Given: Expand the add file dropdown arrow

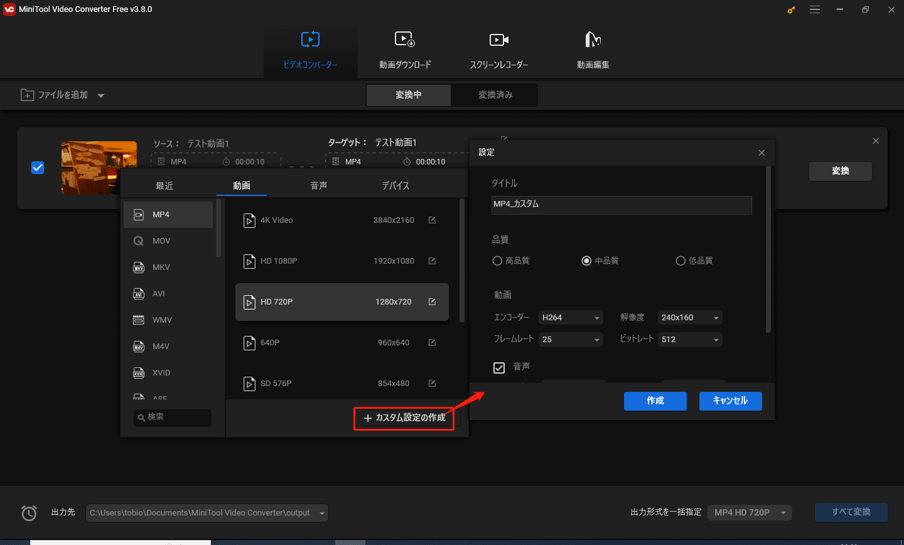Looking at the screenshot, I should tap(101, 96).
